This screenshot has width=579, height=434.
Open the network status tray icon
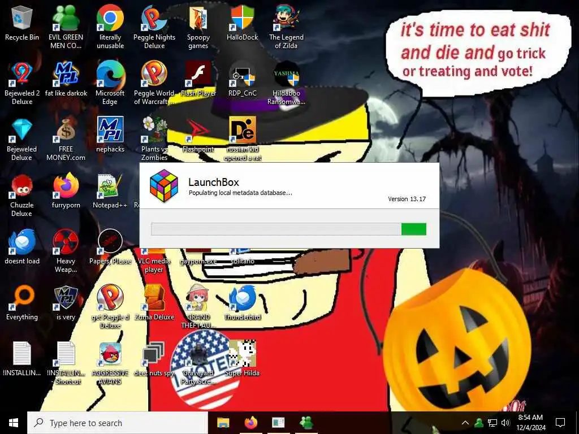pos(492,423)
